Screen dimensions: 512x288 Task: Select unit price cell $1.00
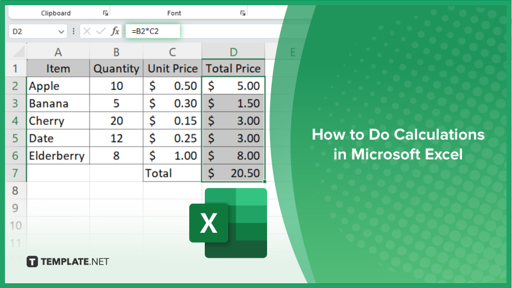172,156
